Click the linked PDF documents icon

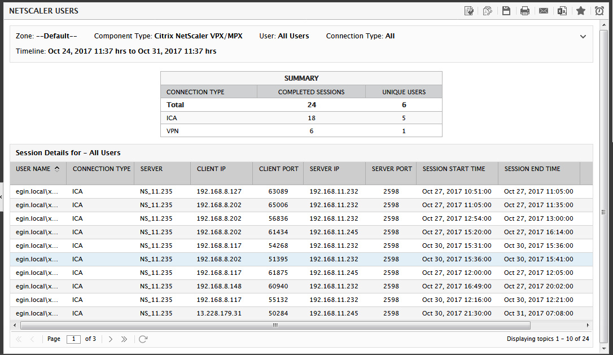pyautogui.click(x=488, y=11)
